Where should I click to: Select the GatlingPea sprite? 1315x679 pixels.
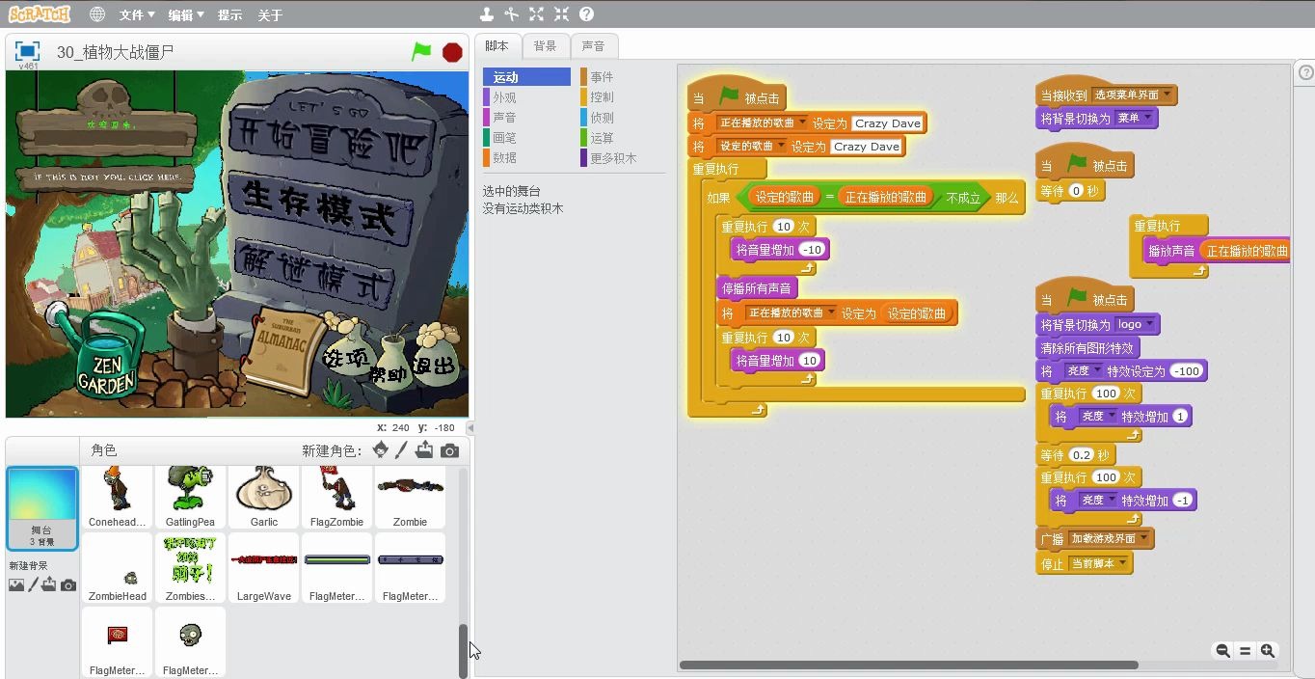(x=190, y=496)
